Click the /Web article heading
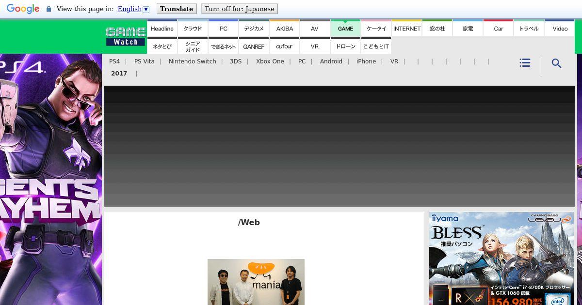Screen dimensions: 582x305 tap(249, 223)
